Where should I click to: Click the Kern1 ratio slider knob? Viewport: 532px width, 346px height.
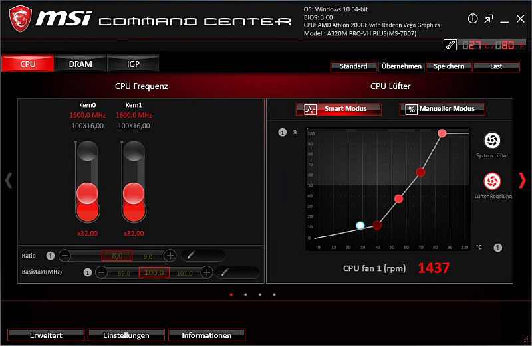click(x=134, y=193)
